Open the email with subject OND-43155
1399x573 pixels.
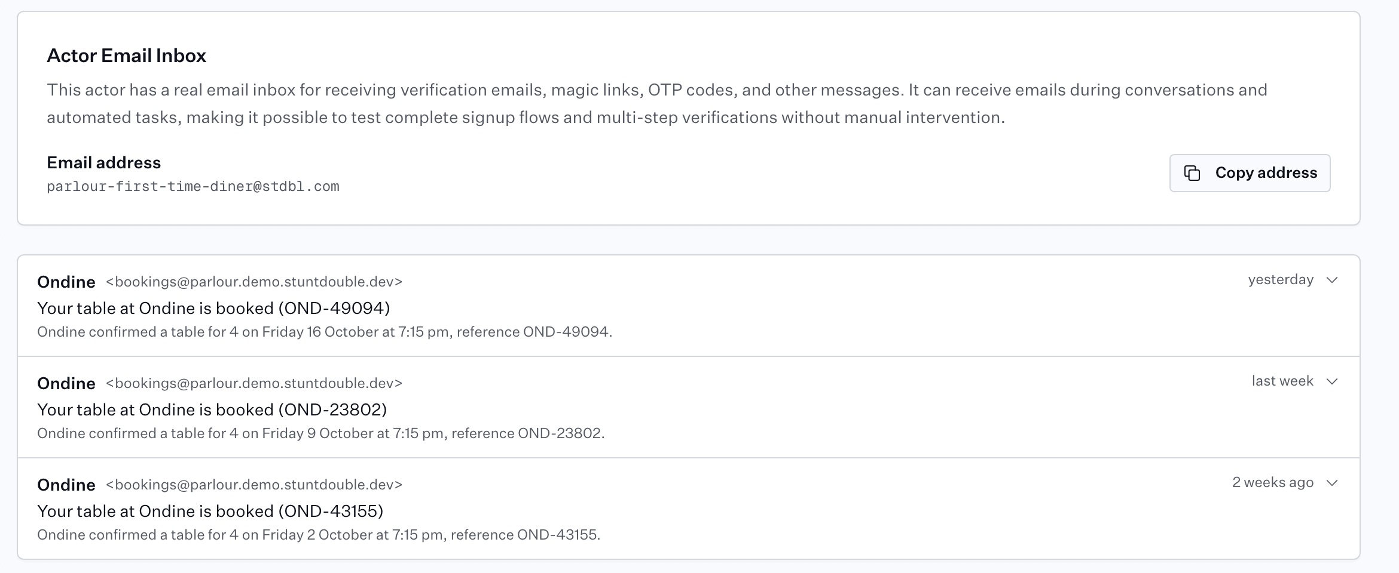click(689, 509)
